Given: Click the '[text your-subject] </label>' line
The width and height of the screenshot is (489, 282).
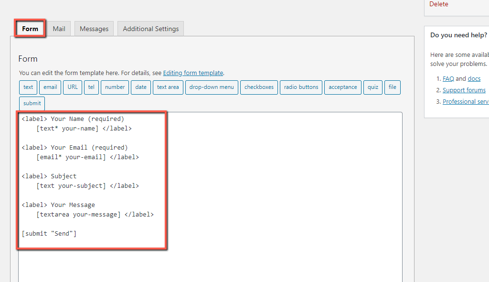Looking at the screenshot, I should point(88,186).
